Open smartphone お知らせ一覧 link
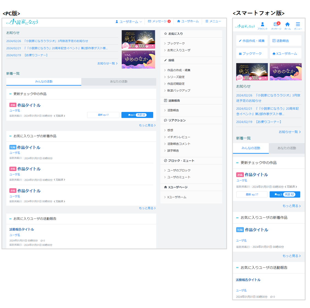This screenshot has width=310, height=308. [x=290, y=132]
